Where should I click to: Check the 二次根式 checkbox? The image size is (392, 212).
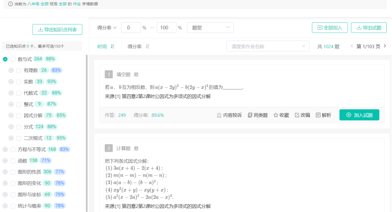19,138
